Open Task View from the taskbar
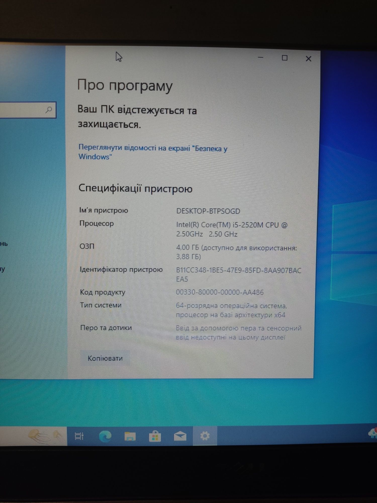 click(79, 436)
